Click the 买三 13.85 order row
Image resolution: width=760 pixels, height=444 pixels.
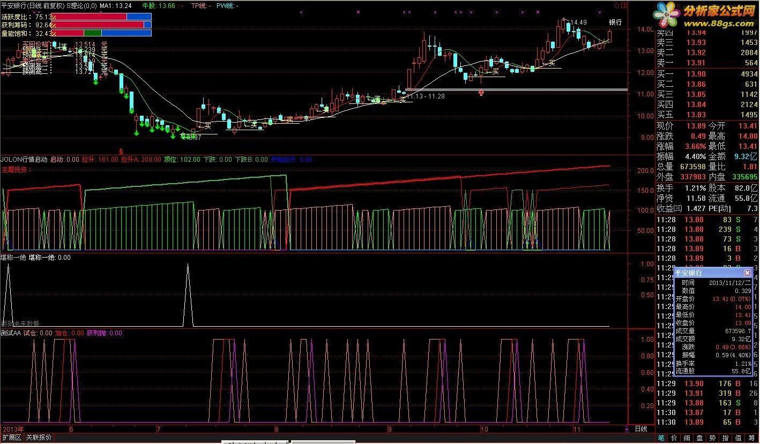[x=707, y=95]
